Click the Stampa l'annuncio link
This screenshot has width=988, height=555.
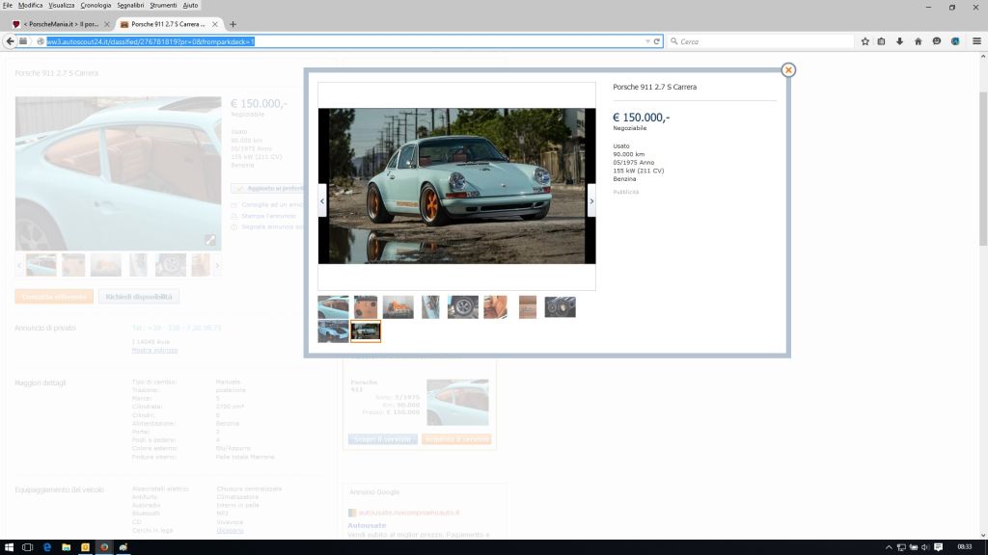(x=268, y=216)
